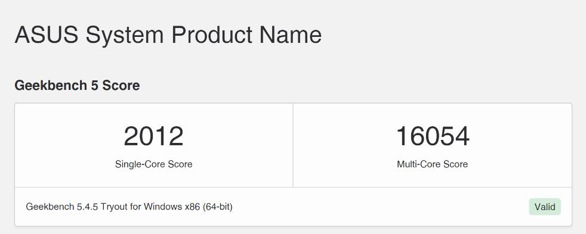This screenshot has height=234, width=586.
Task: Click the word 'for' in the footer
Action: tap(135, 207)
